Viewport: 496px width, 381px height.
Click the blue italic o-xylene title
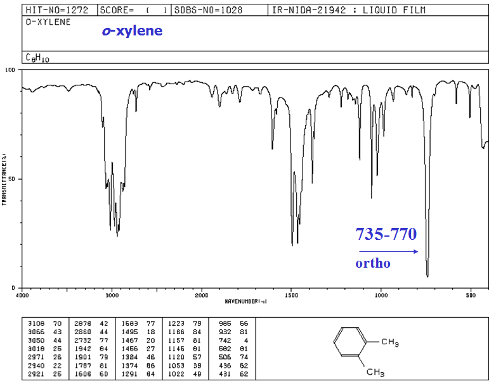click(133, 31)
